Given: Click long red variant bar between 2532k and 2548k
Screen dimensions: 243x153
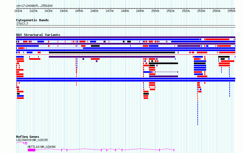Looking at the screenshot, I should (x=217, y=39).
